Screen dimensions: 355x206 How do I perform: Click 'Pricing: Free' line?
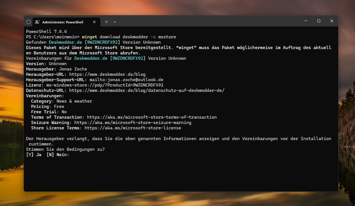coord(47,107)
